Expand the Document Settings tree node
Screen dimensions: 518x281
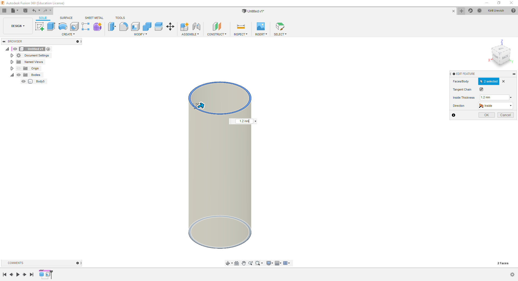tap(12, 55)
